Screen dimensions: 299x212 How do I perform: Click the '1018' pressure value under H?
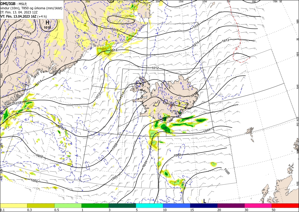pos(47,28)
